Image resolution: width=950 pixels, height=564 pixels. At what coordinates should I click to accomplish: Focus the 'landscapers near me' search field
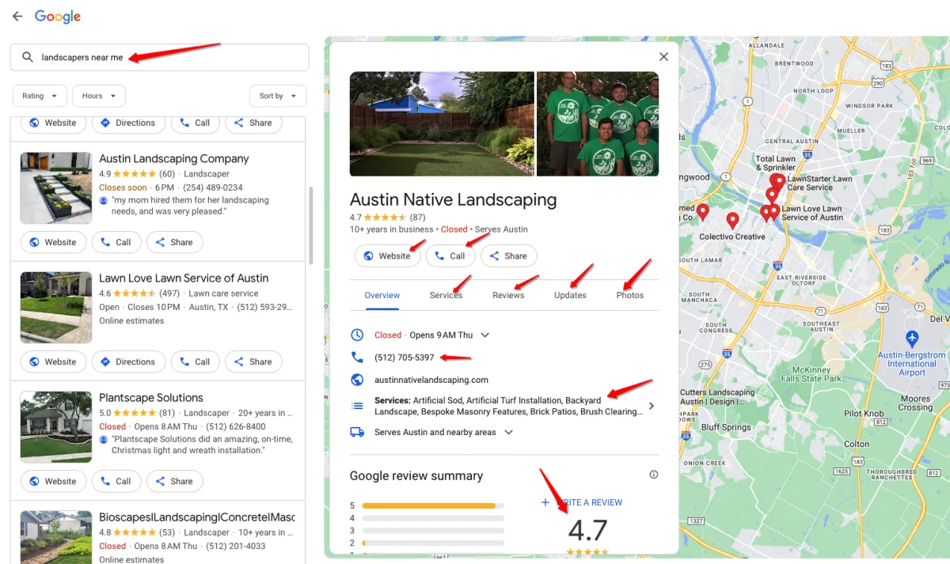(159, 57)
